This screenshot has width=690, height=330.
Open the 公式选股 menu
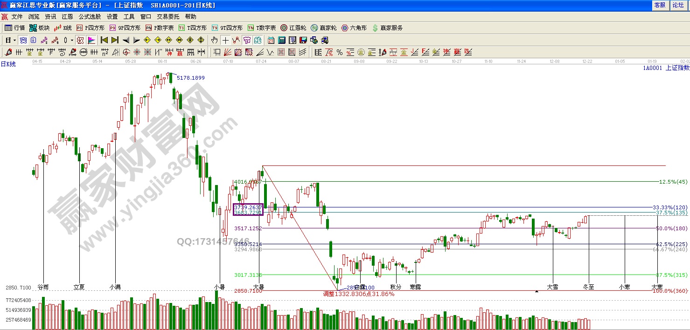point(90,16)
